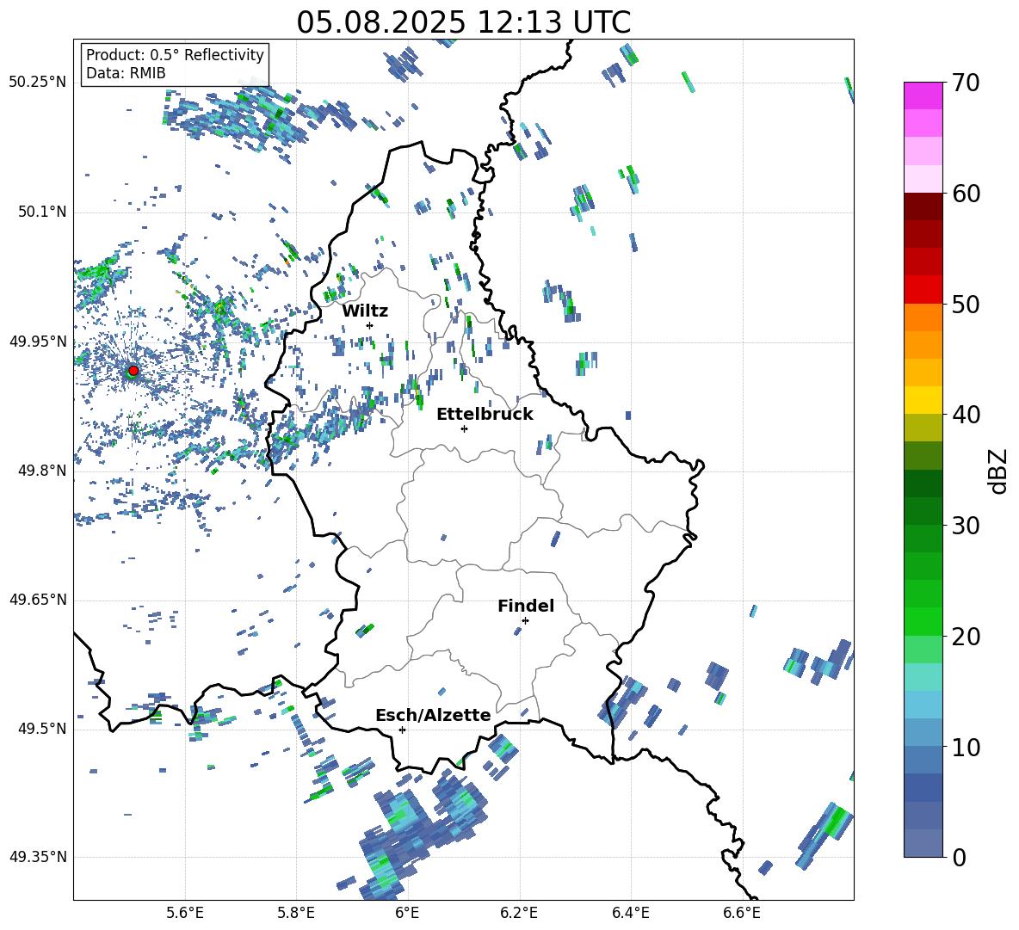Click the 49.95°N latitude label
Viewport: 1019px width, 930px height.
point(38,342)
